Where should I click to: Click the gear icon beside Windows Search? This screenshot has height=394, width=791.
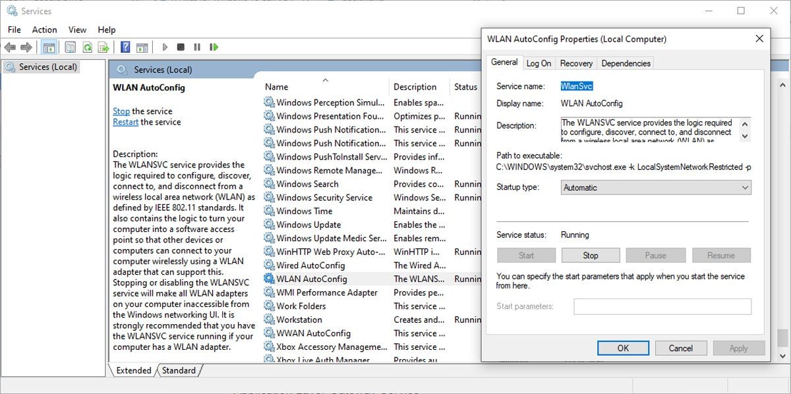pos(269,184)
